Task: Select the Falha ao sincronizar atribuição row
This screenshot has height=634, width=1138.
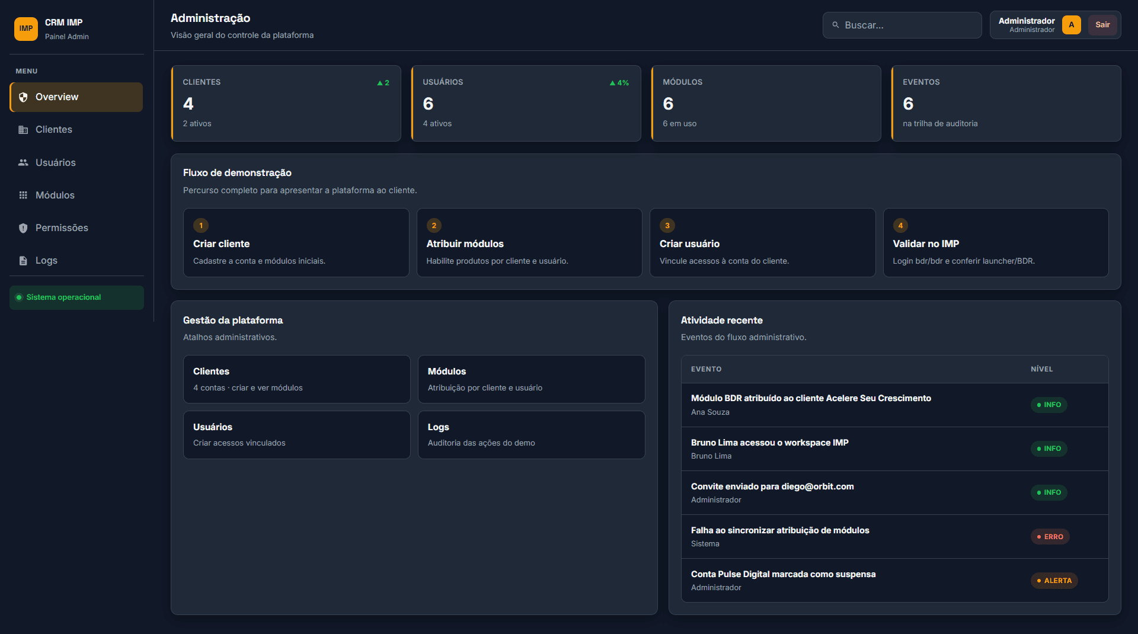Action: [x=894, y=537]
